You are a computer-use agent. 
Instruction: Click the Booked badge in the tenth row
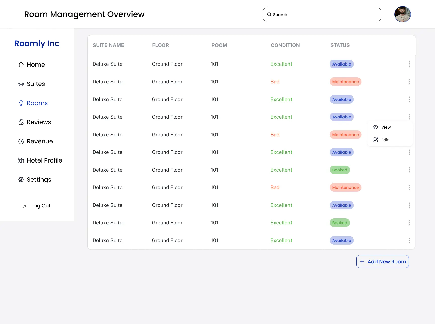pyautogui.click(x=340, y=223)
